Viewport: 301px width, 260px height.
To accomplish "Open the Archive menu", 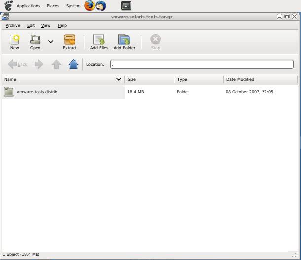I will (x=13, y=25).
